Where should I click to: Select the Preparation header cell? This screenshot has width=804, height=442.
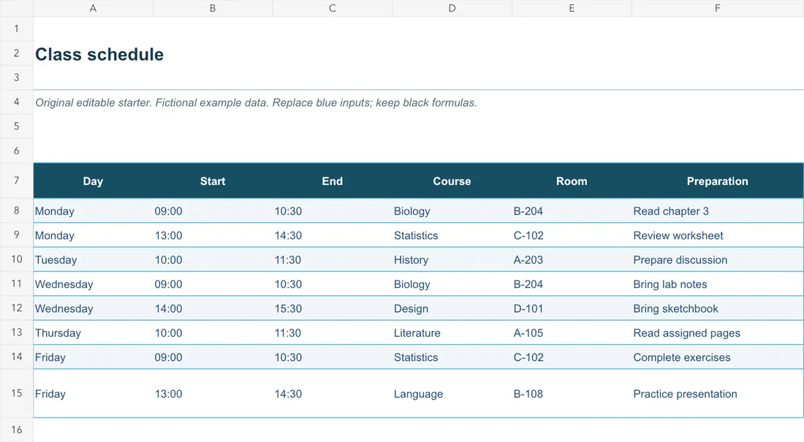click(x=717, y=181)
